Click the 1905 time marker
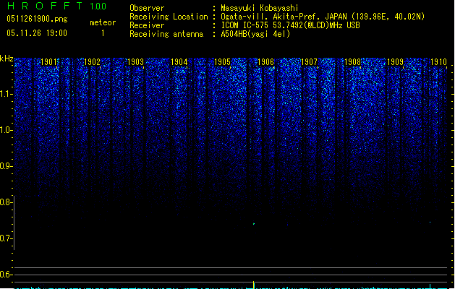Screen dimensions: 455x289 point(223,63)
